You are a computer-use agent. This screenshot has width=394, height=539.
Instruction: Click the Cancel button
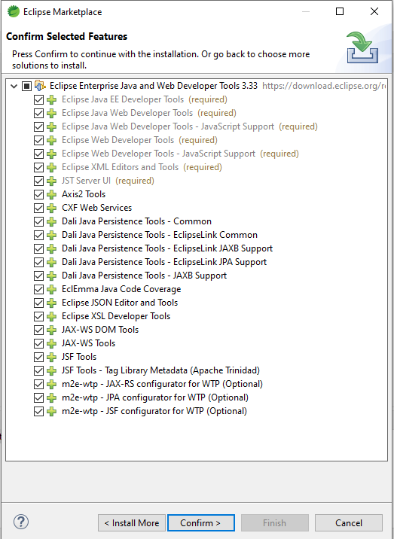349,523
